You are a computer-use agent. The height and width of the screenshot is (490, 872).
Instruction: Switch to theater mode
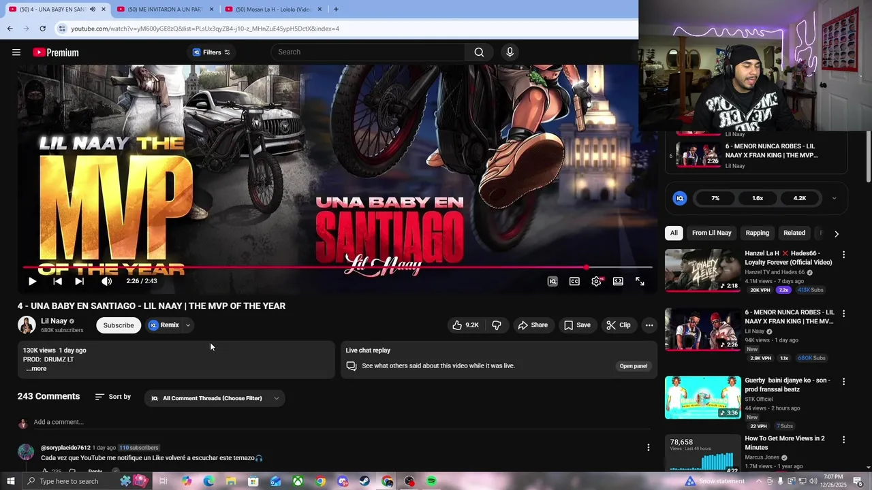(x=618, y=281)
